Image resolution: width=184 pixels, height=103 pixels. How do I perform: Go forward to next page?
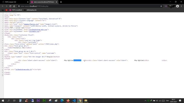coord(6,6)
